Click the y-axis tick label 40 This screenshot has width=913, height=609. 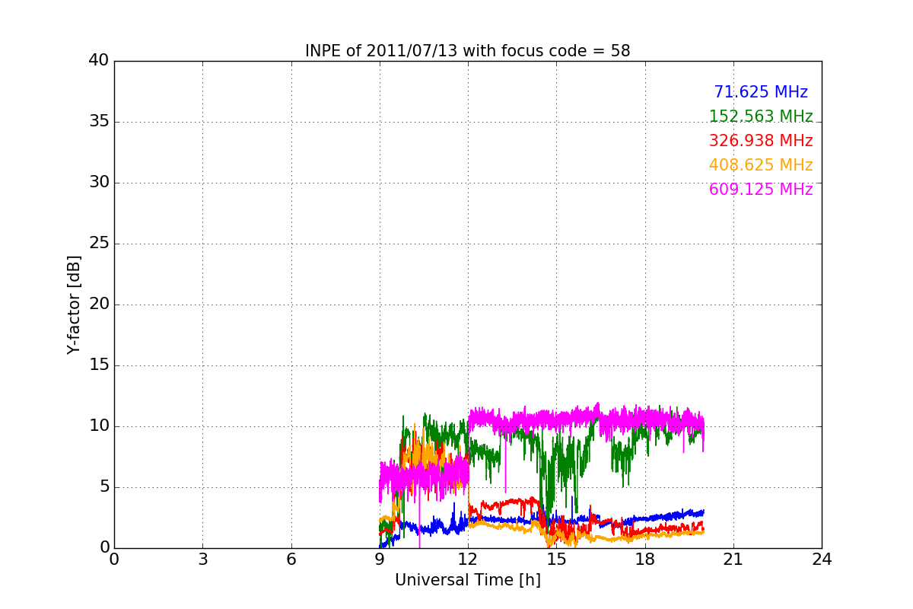[99, 61]
